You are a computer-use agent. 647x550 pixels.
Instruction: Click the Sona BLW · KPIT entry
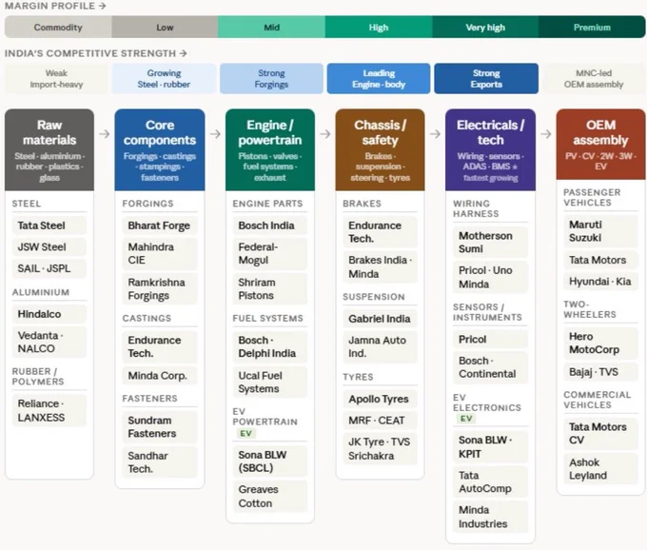click(x=490, y=447)
